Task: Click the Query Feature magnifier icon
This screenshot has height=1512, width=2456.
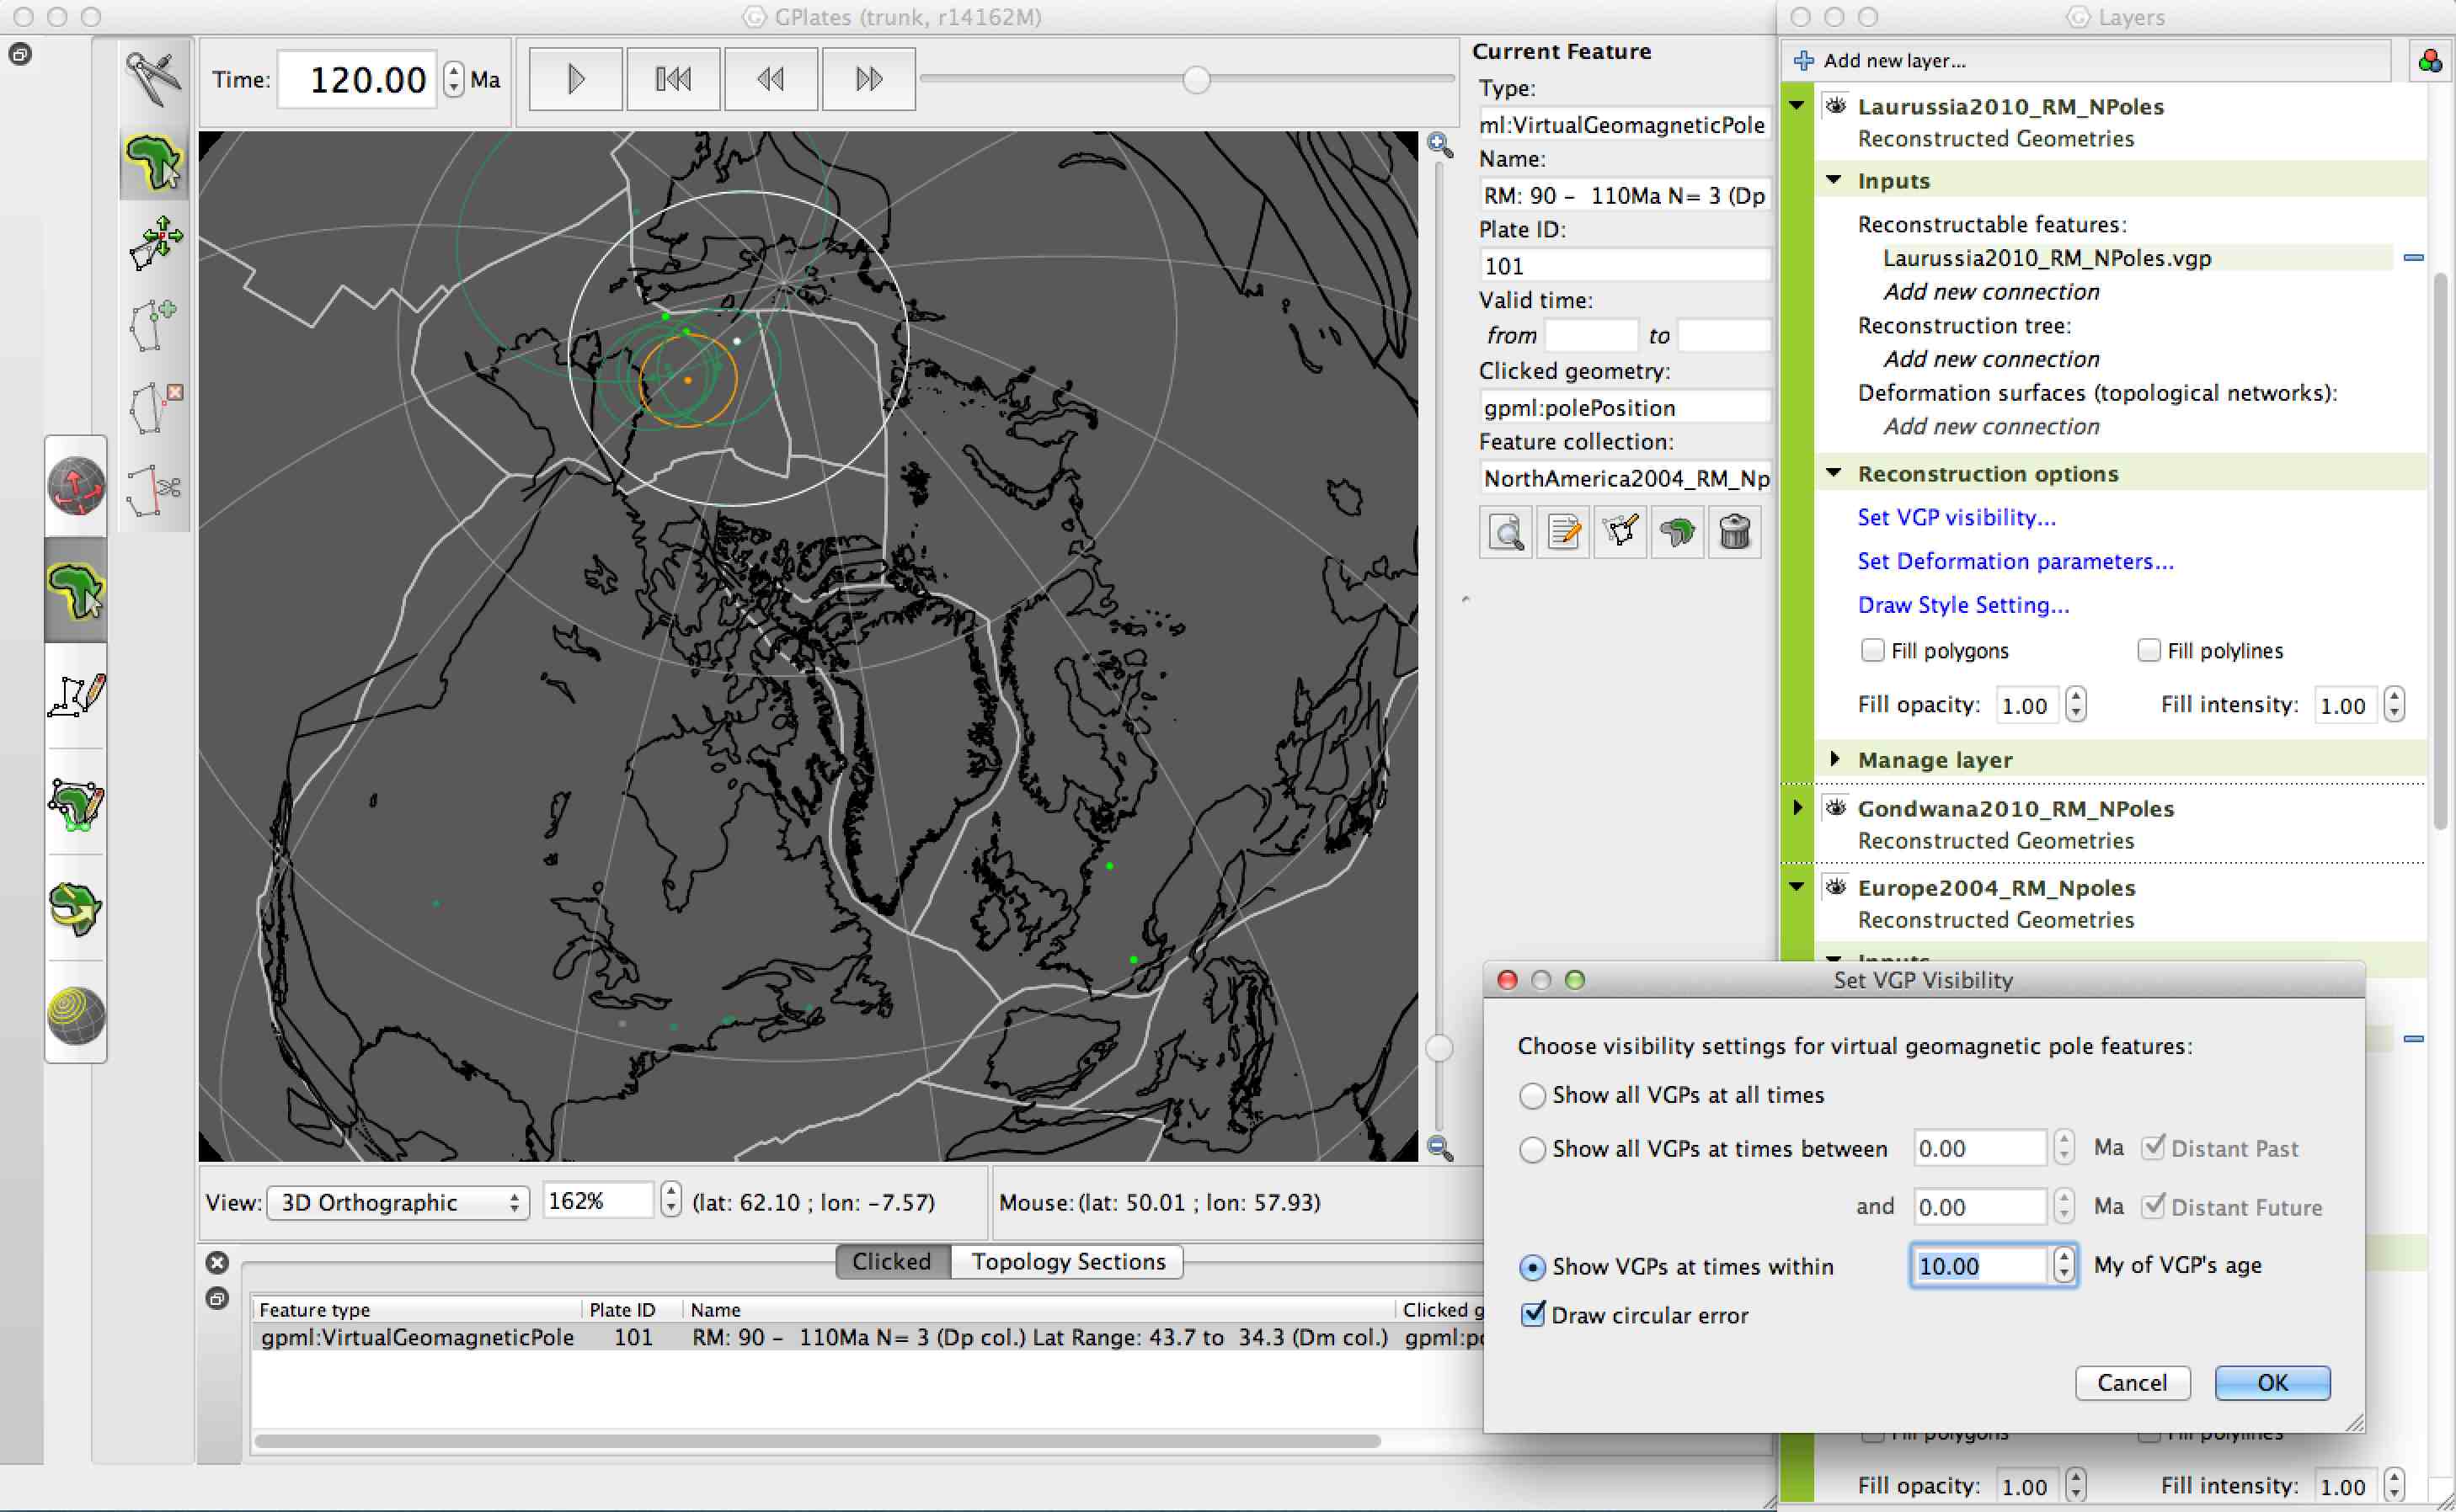Action: (x=1506, y=532)
